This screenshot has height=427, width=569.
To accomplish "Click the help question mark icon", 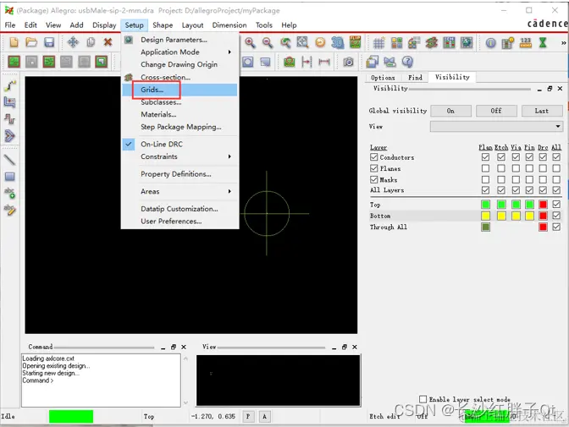I will point(407,62).
